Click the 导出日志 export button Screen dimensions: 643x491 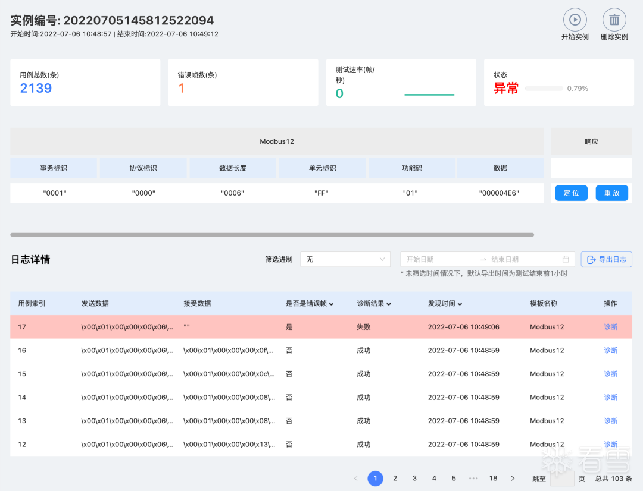(x=607, y=259)
